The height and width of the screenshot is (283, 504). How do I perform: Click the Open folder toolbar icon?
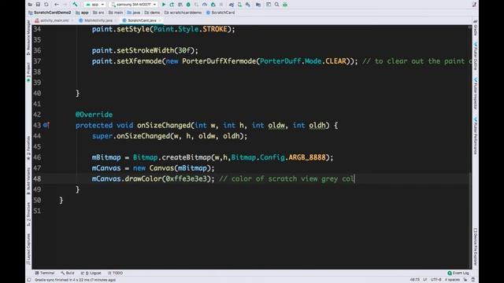(x=30, y=5)
